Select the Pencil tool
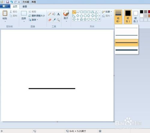Screen dimensions: 150x133 (50, 14)
